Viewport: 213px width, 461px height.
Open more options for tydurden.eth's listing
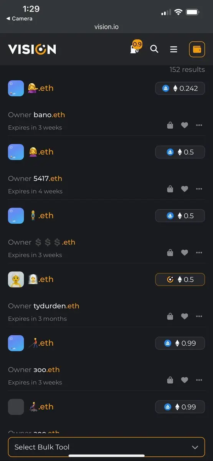coord(199,317)
